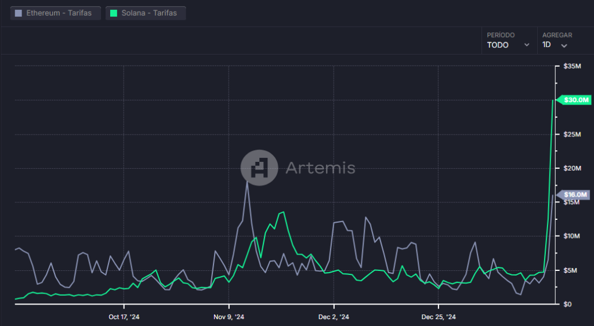Click the $35M y-axis label
Viewport: 594px width, 326px height.
click(x=572, y=66)
